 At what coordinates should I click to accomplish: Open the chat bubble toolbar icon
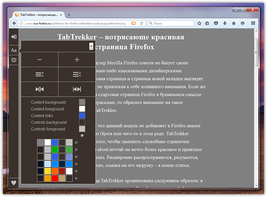click(x=243, y=23)
